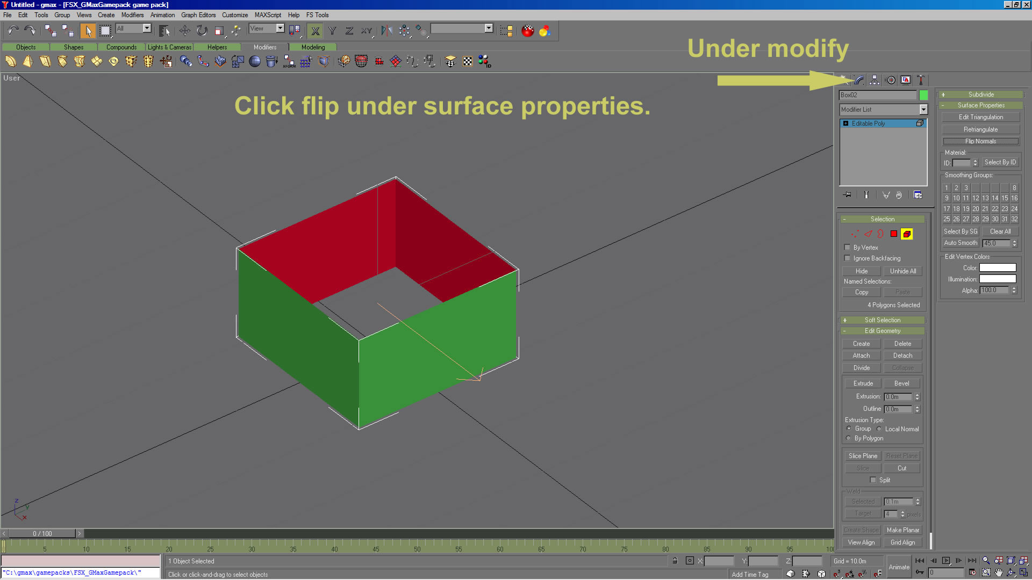Open the Hierarchy panel tab icon
1032x580 pixels.
(x=875, y=80)
